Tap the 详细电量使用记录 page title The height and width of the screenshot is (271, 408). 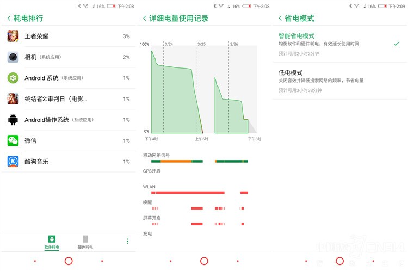tap(179, 18)
